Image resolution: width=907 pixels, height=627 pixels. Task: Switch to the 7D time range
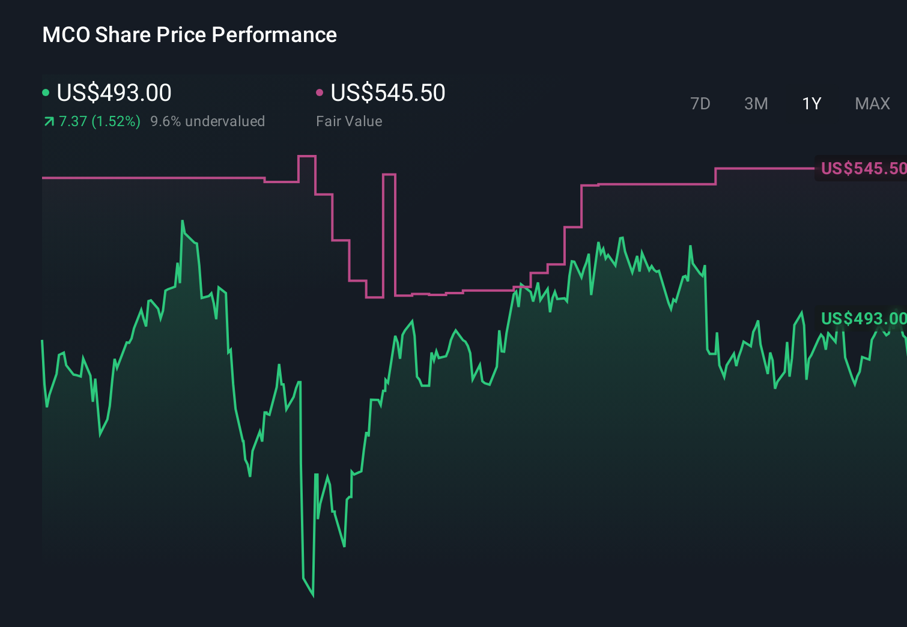[x=700, y=103]
